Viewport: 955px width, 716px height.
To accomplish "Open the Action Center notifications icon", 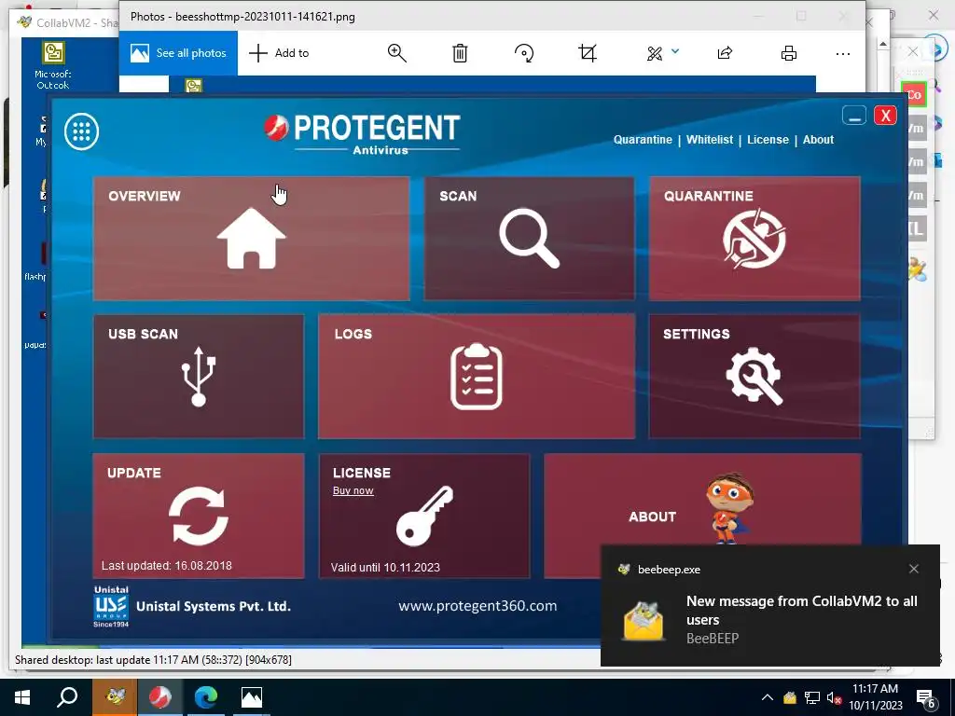I will (x=926, y=699).
